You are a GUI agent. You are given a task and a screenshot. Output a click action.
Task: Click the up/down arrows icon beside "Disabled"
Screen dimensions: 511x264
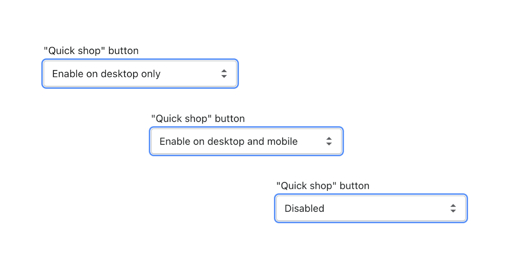point(453,208)
